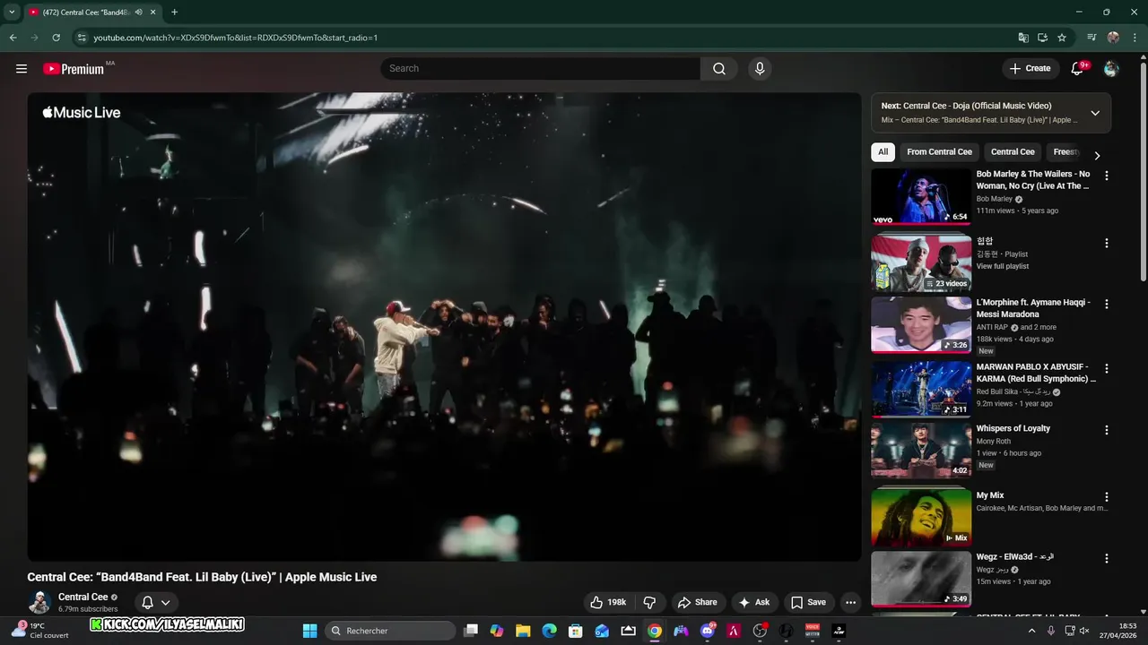The width and height of the screenshot is (1148, 645).
Task: Open the notifications bell with 9+ badge
Action: tap(1078, 69)
